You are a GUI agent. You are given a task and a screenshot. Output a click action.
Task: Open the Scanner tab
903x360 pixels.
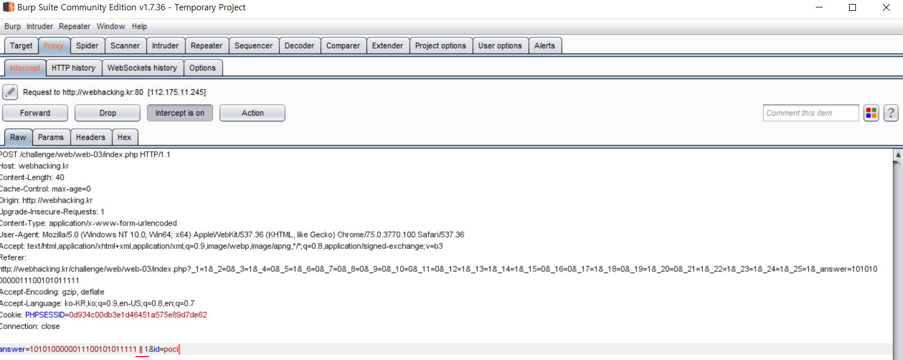[125, 45]
